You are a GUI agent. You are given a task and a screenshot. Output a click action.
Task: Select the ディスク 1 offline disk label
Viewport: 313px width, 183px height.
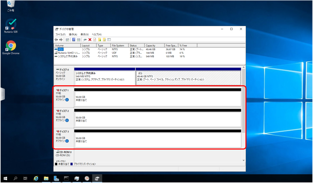[64, 97]
